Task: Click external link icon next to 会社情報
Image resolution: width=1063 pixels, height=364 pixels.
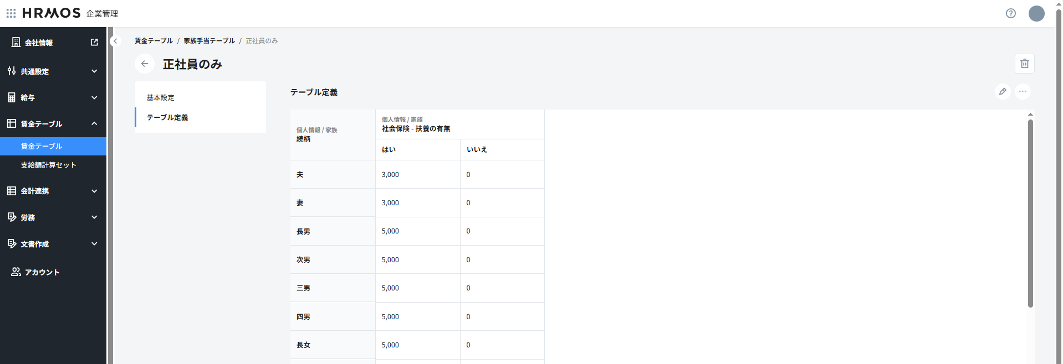Action: tap(94, 43)
